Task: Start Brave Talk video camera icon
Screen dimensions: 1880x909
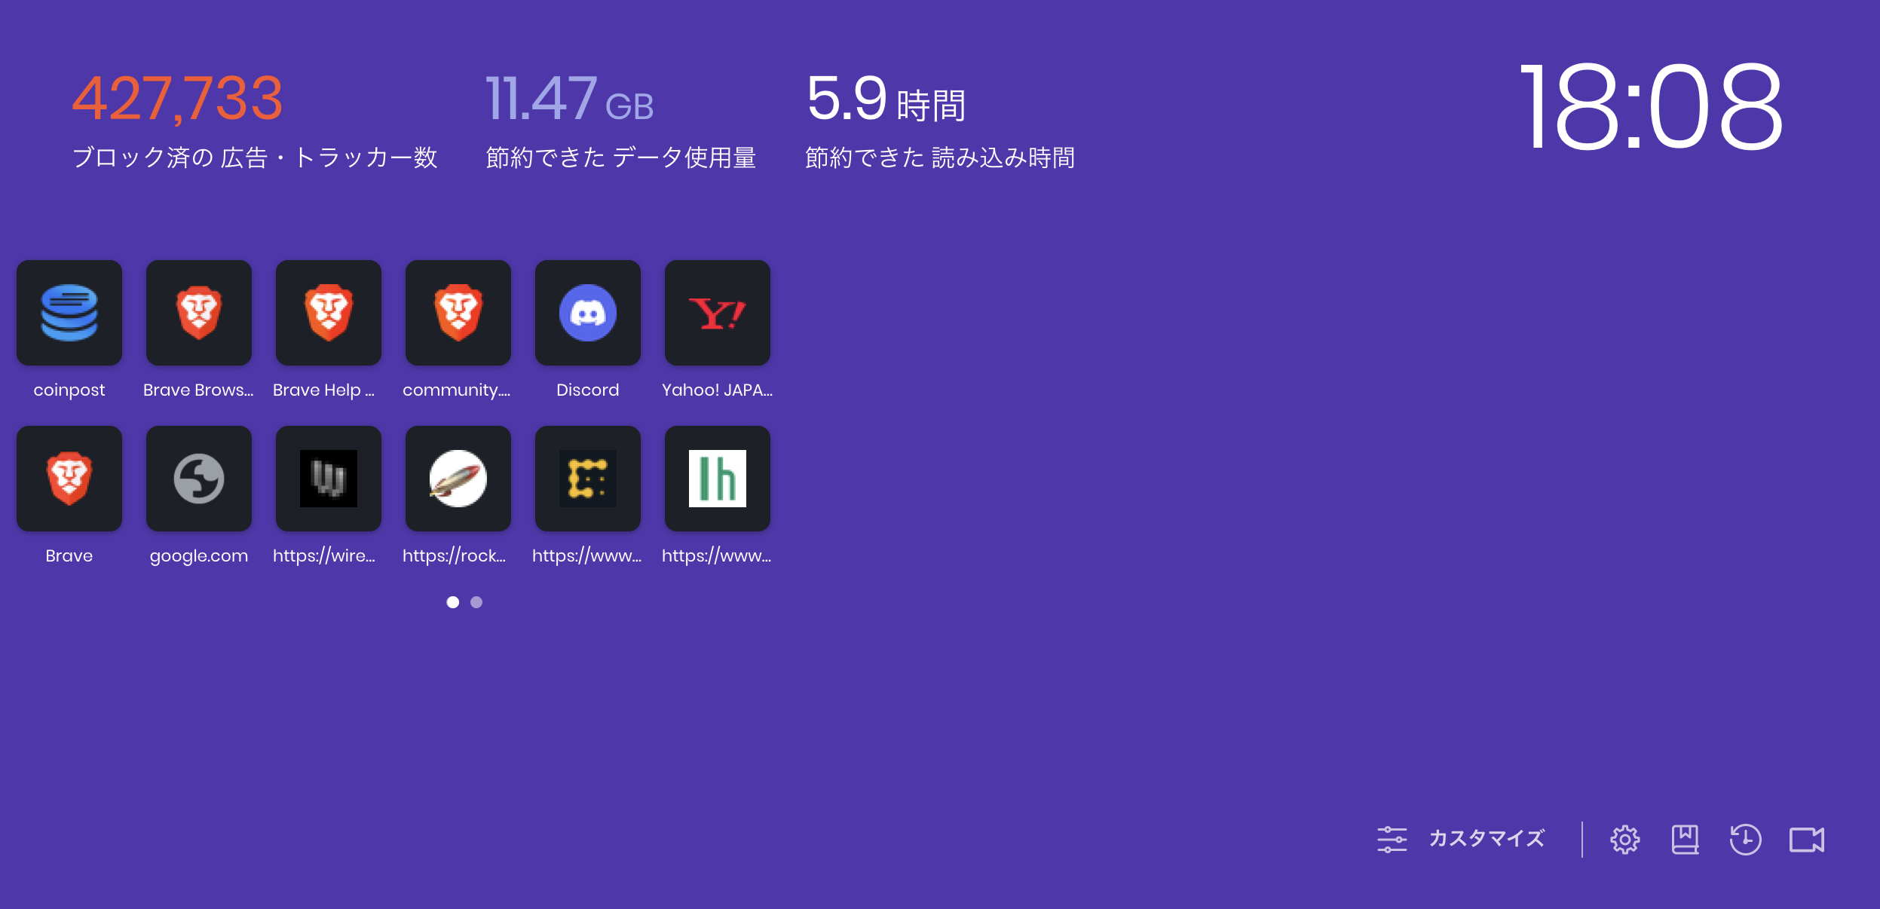Action: click(x=1807, y=839)
